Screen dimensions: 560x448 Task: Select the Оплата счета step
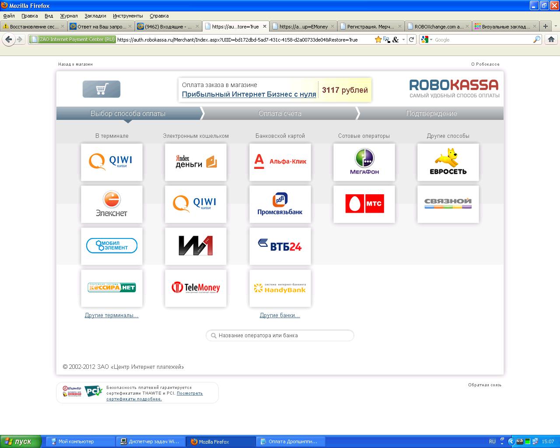point(280,113)
